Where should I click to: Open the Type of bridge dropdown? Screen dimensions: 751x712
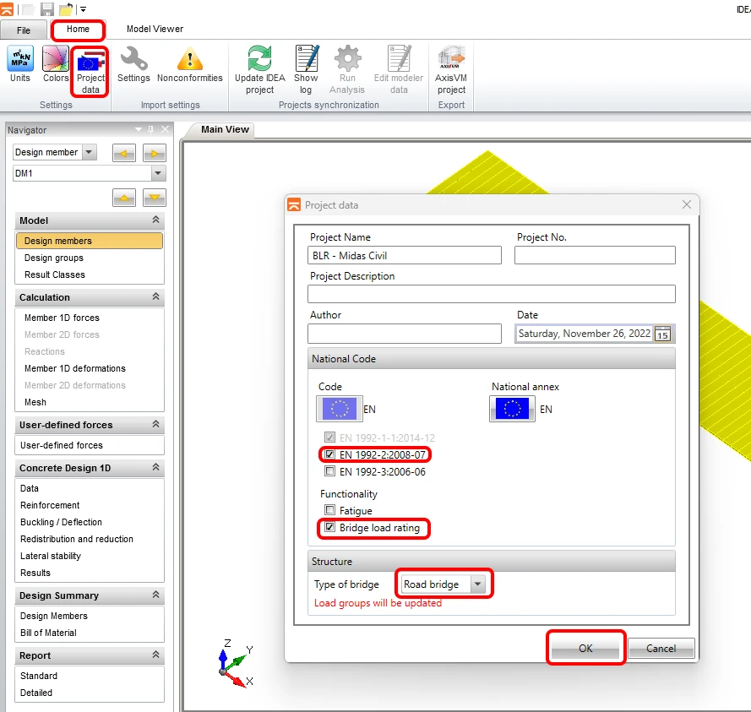point(443,584)
